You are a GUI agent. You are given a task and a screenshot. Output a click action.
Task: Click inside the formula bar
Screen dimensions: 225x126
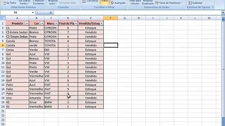click(137, 13)
